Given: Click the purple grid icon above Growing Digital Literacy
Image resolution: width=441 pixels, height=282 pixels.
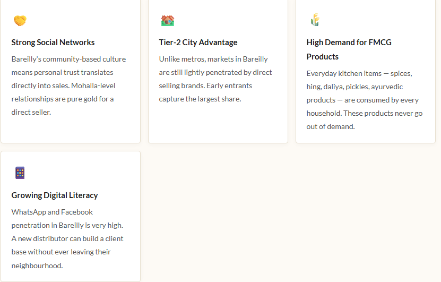Looking at the screenshot, I should tap(20, 173).
